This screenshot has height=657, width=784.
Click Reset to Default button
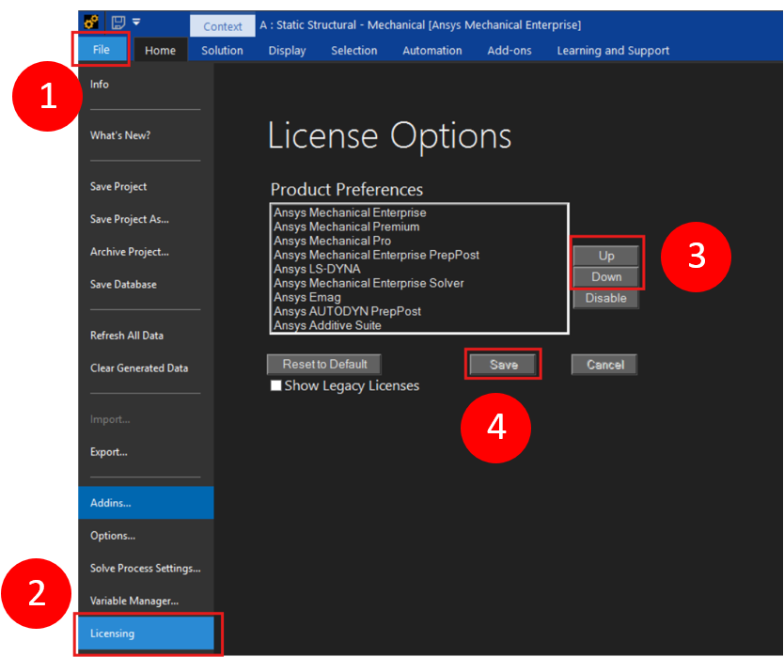[324, 364]
